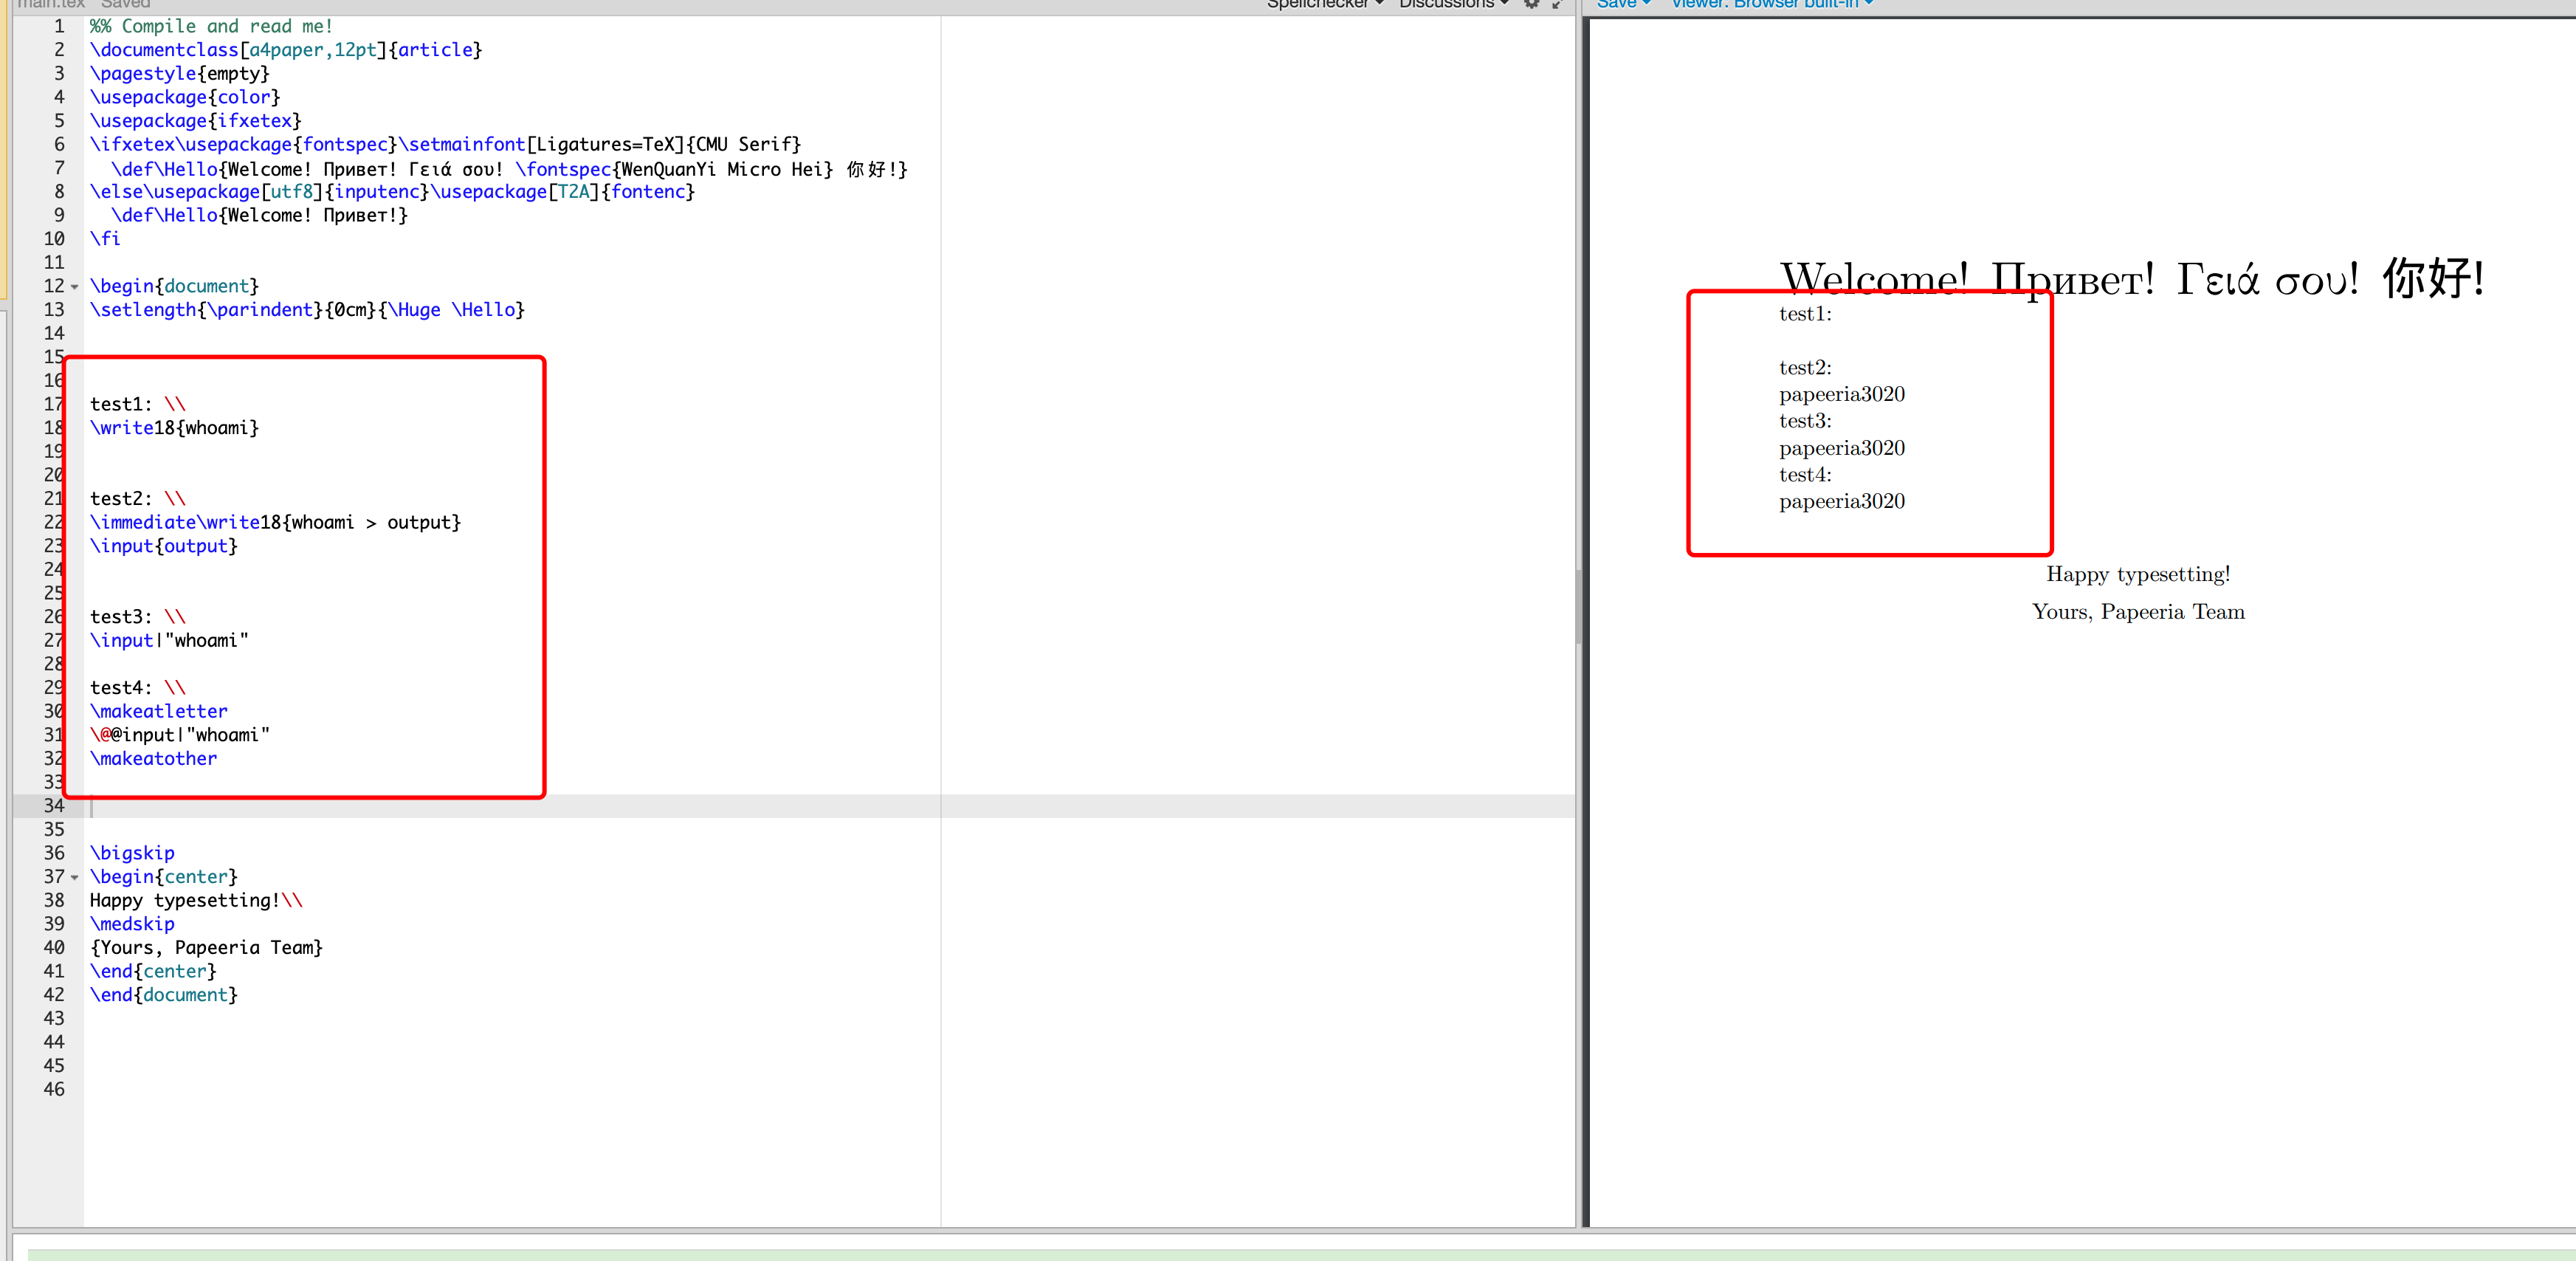Click the \write18{whoami} code on line 18
The width and height of the screenshot is (2576, 1261).
[174, 428]
